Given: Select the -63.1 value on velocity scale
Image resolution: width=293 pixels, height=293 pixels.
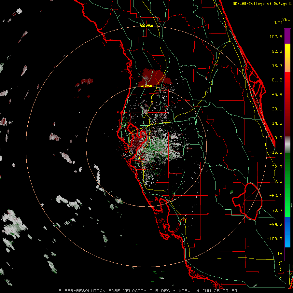Looking at the screenshot, I should click(276, 196).
